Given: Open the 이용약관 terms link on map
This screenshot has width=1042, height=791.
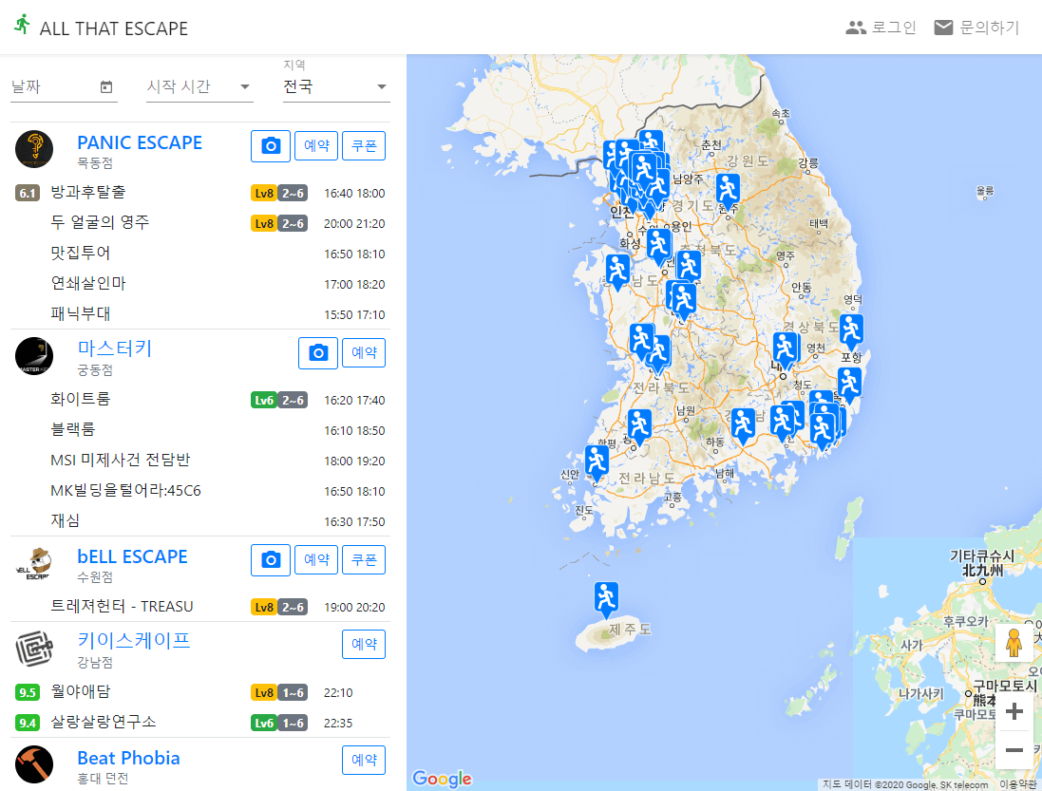Looking at the screenshot, I should click(1017, 785).
